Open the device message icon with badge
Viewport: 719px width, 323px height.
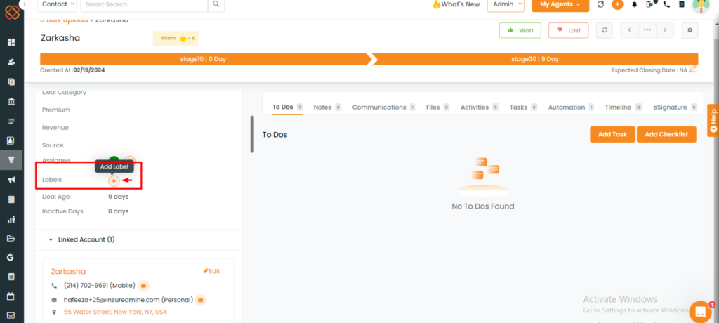coord(651,4)
